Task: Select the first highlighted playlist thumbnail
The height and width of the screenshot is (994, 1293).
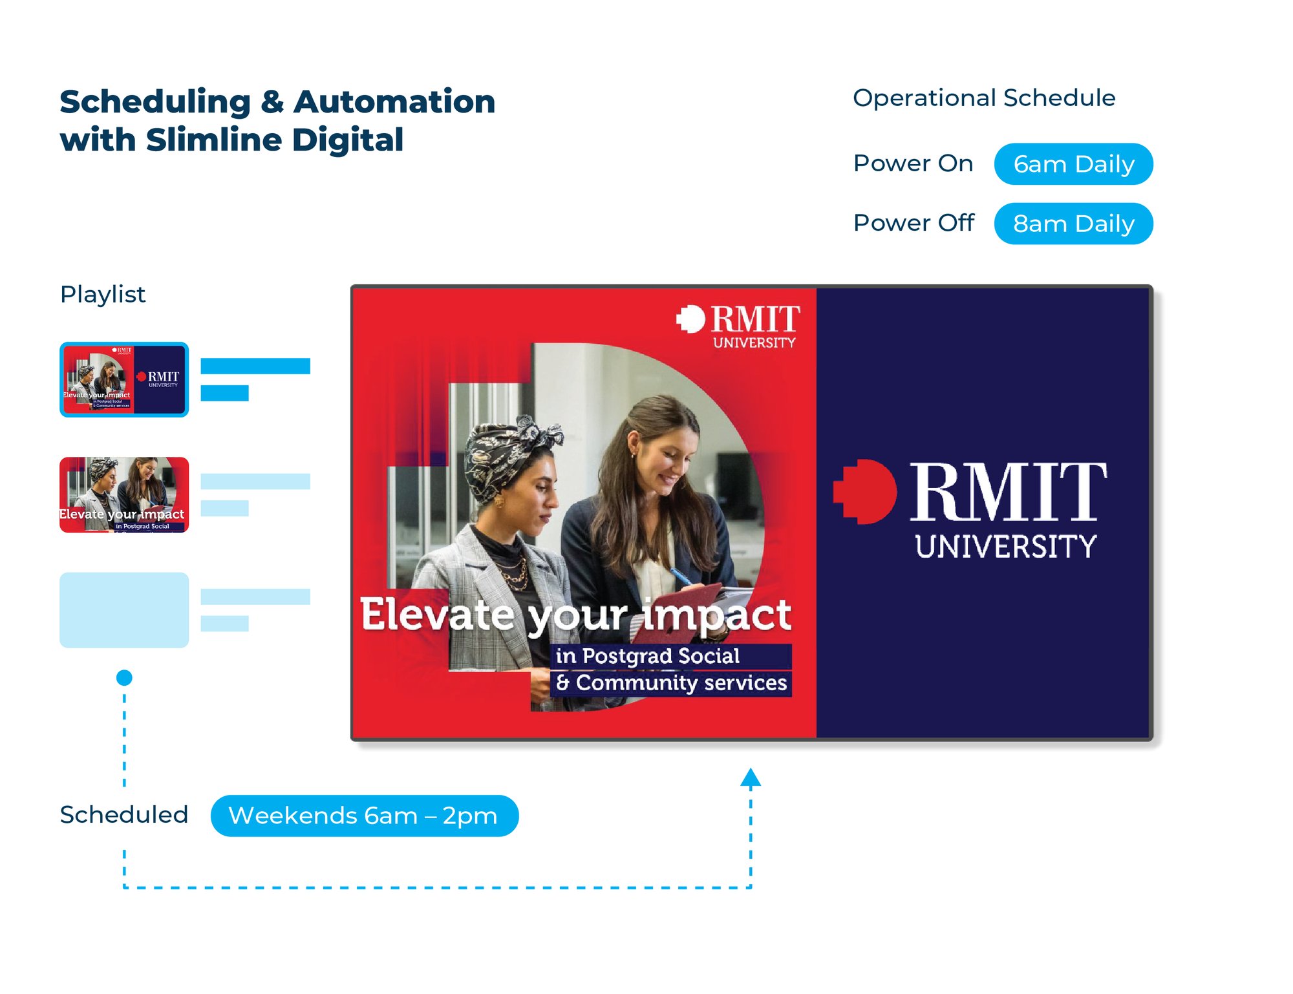Action: pos(124,379)
